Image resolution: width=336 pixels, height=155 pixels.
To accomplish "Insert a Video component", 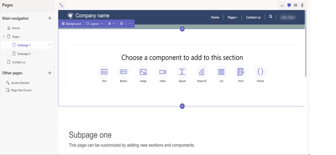I will pyautogui.click(x=163, y=72).
